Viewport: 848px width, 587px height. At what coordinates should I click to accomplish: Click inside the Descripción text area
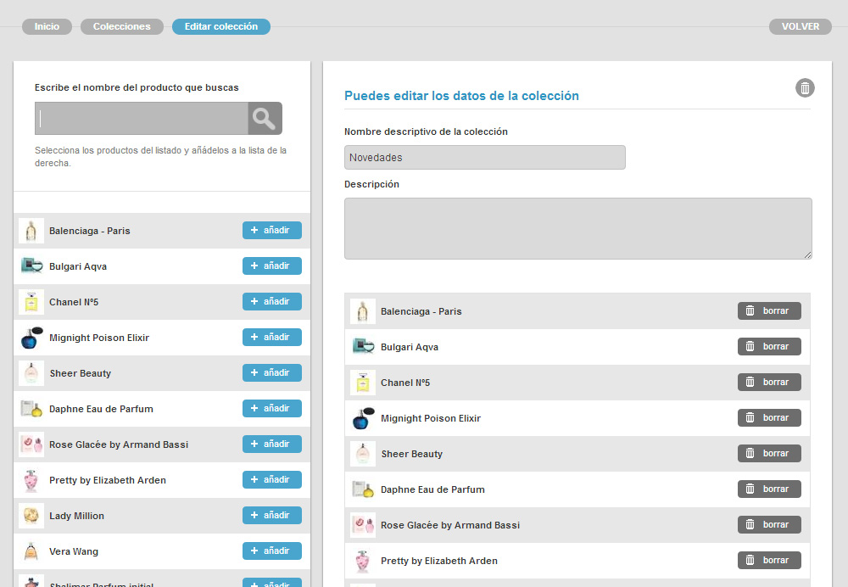[578, 228]
